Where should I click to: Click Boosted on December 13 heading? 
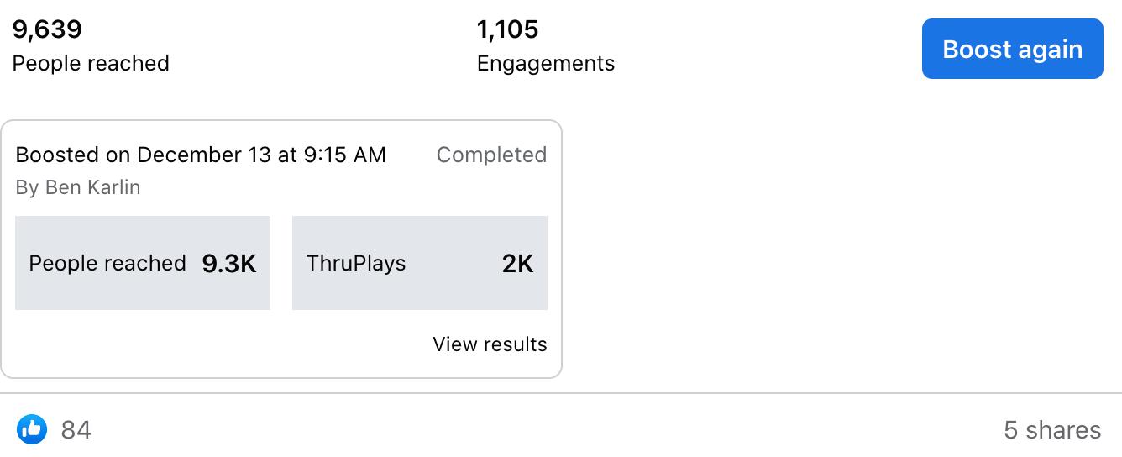click(x=201, y=155)
